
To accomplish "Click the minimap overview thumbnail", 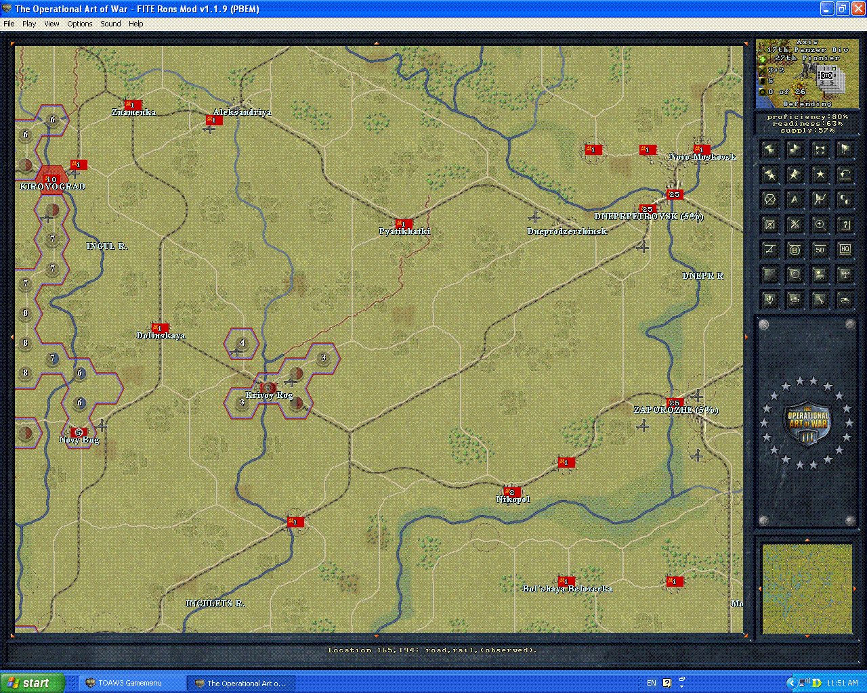I will [x=807, y=587].
